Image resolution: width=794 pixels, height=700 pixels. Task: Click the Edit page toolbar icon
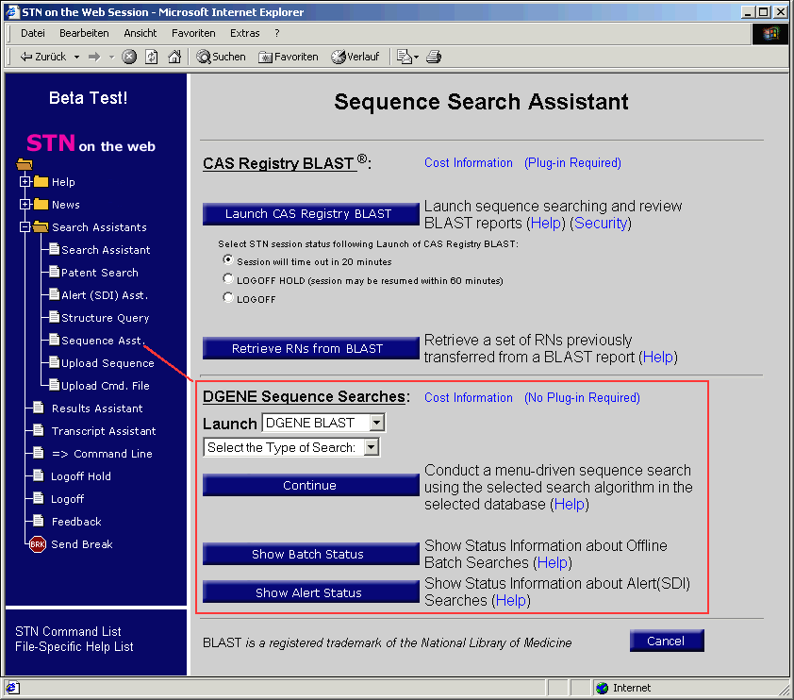pyautogui.click(x=405, y=57)
